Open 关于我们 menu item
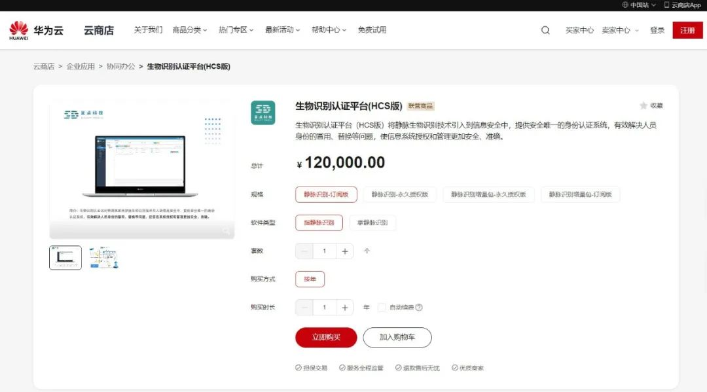The image size is (707, 392). click(x=148, y=29)
